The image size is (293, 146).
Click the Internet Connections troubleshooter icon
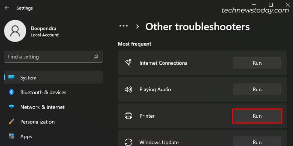[128, 63]
